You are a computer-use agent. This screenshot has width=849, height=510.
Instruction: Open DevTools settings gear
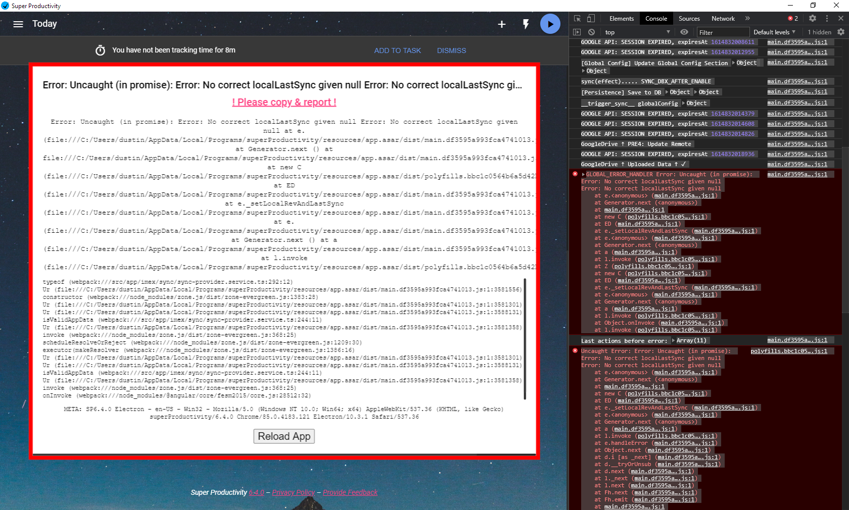tap(813, 18)
